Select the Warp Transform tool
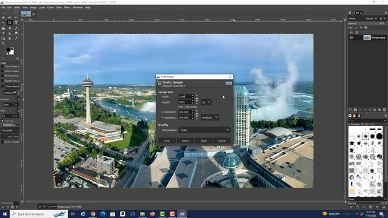 pyautogui.click(x=3, y=28)
